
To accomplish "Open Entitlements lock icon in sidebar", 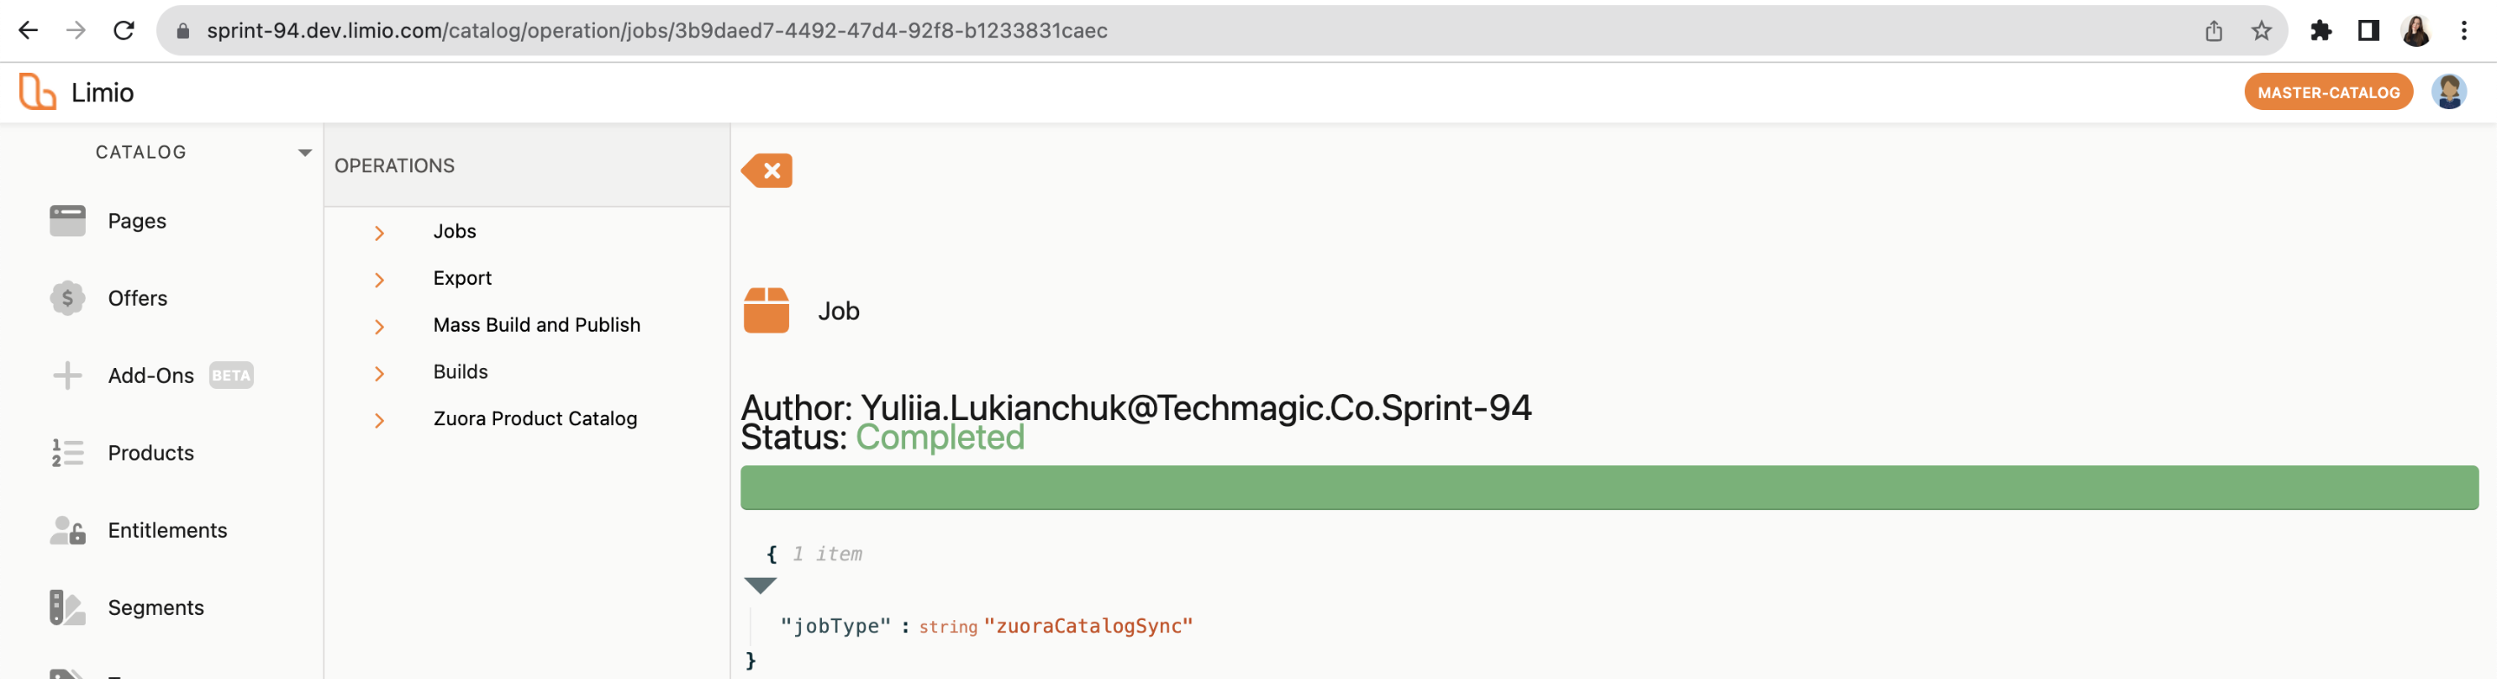I will pos(67,530).
